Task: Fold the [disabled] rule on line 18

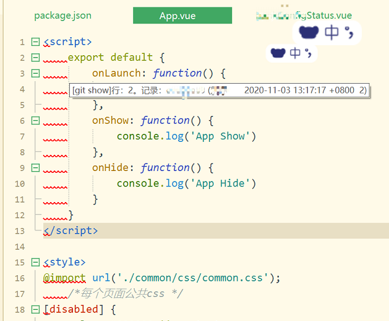Action: (x=35, y=309)
